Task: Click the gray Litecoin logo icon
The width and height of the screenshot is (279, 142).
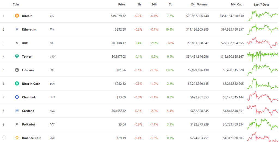Action: (17, 70)
